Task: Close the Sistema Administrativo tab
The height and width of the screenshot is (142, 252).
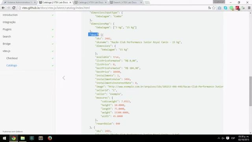Action: tap(35, 2)
